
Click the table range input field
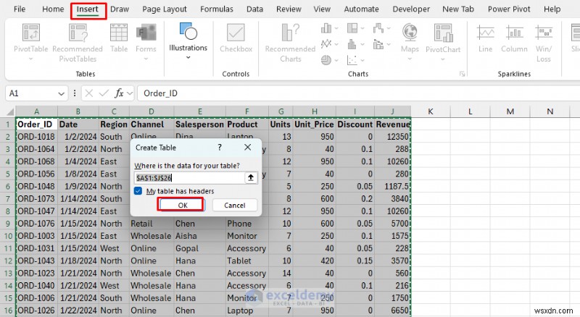[x=189, y=178]
